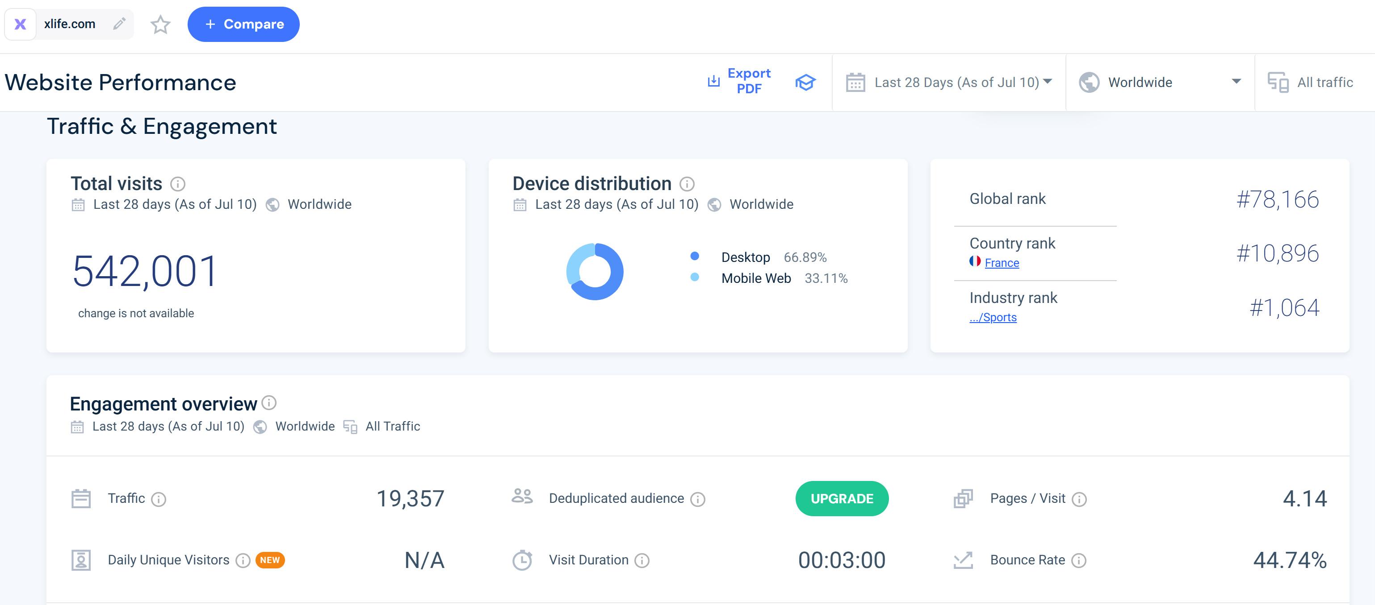Click the Bounce Rate info icon
Viewport: 1375px width, 605px height.
(1079, 560)
